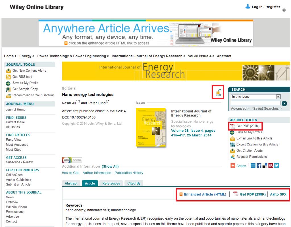The image size is (291, 227).
Task: Open All Issues link
Action: coord(13,127)
